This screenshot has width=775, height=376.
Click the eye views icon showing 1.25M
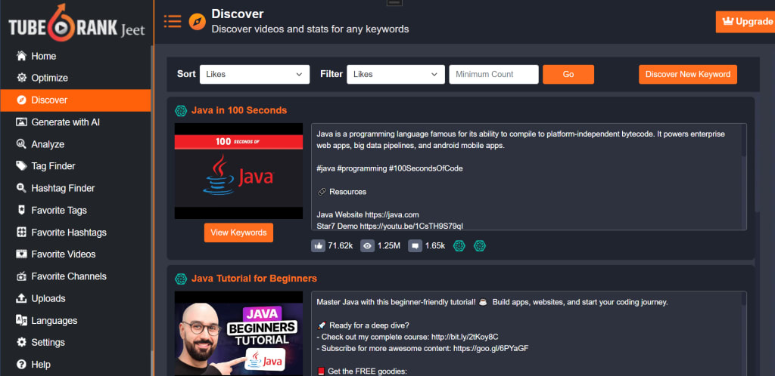367,245
